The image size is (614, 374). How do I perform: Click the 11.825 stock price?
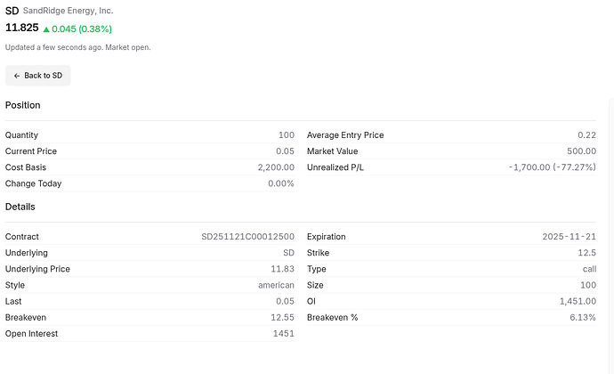tap(22, 28)
